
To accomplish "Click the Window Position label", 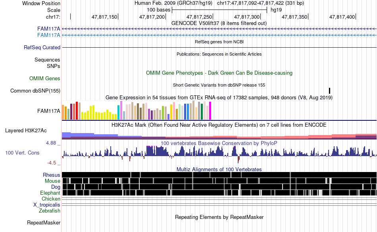I will pos(41,3).
